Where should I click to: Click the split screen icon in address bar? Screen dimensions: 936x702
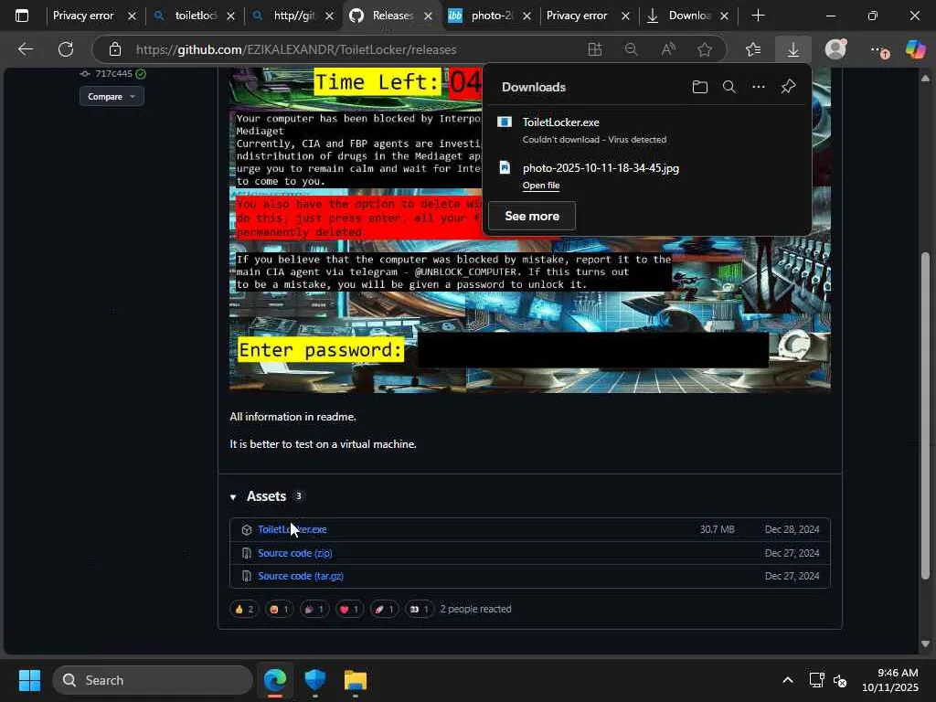[x=594, y=49]
